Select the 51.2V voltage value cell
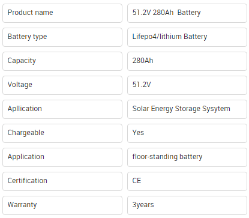249x218 pixels. click(187, 85)
